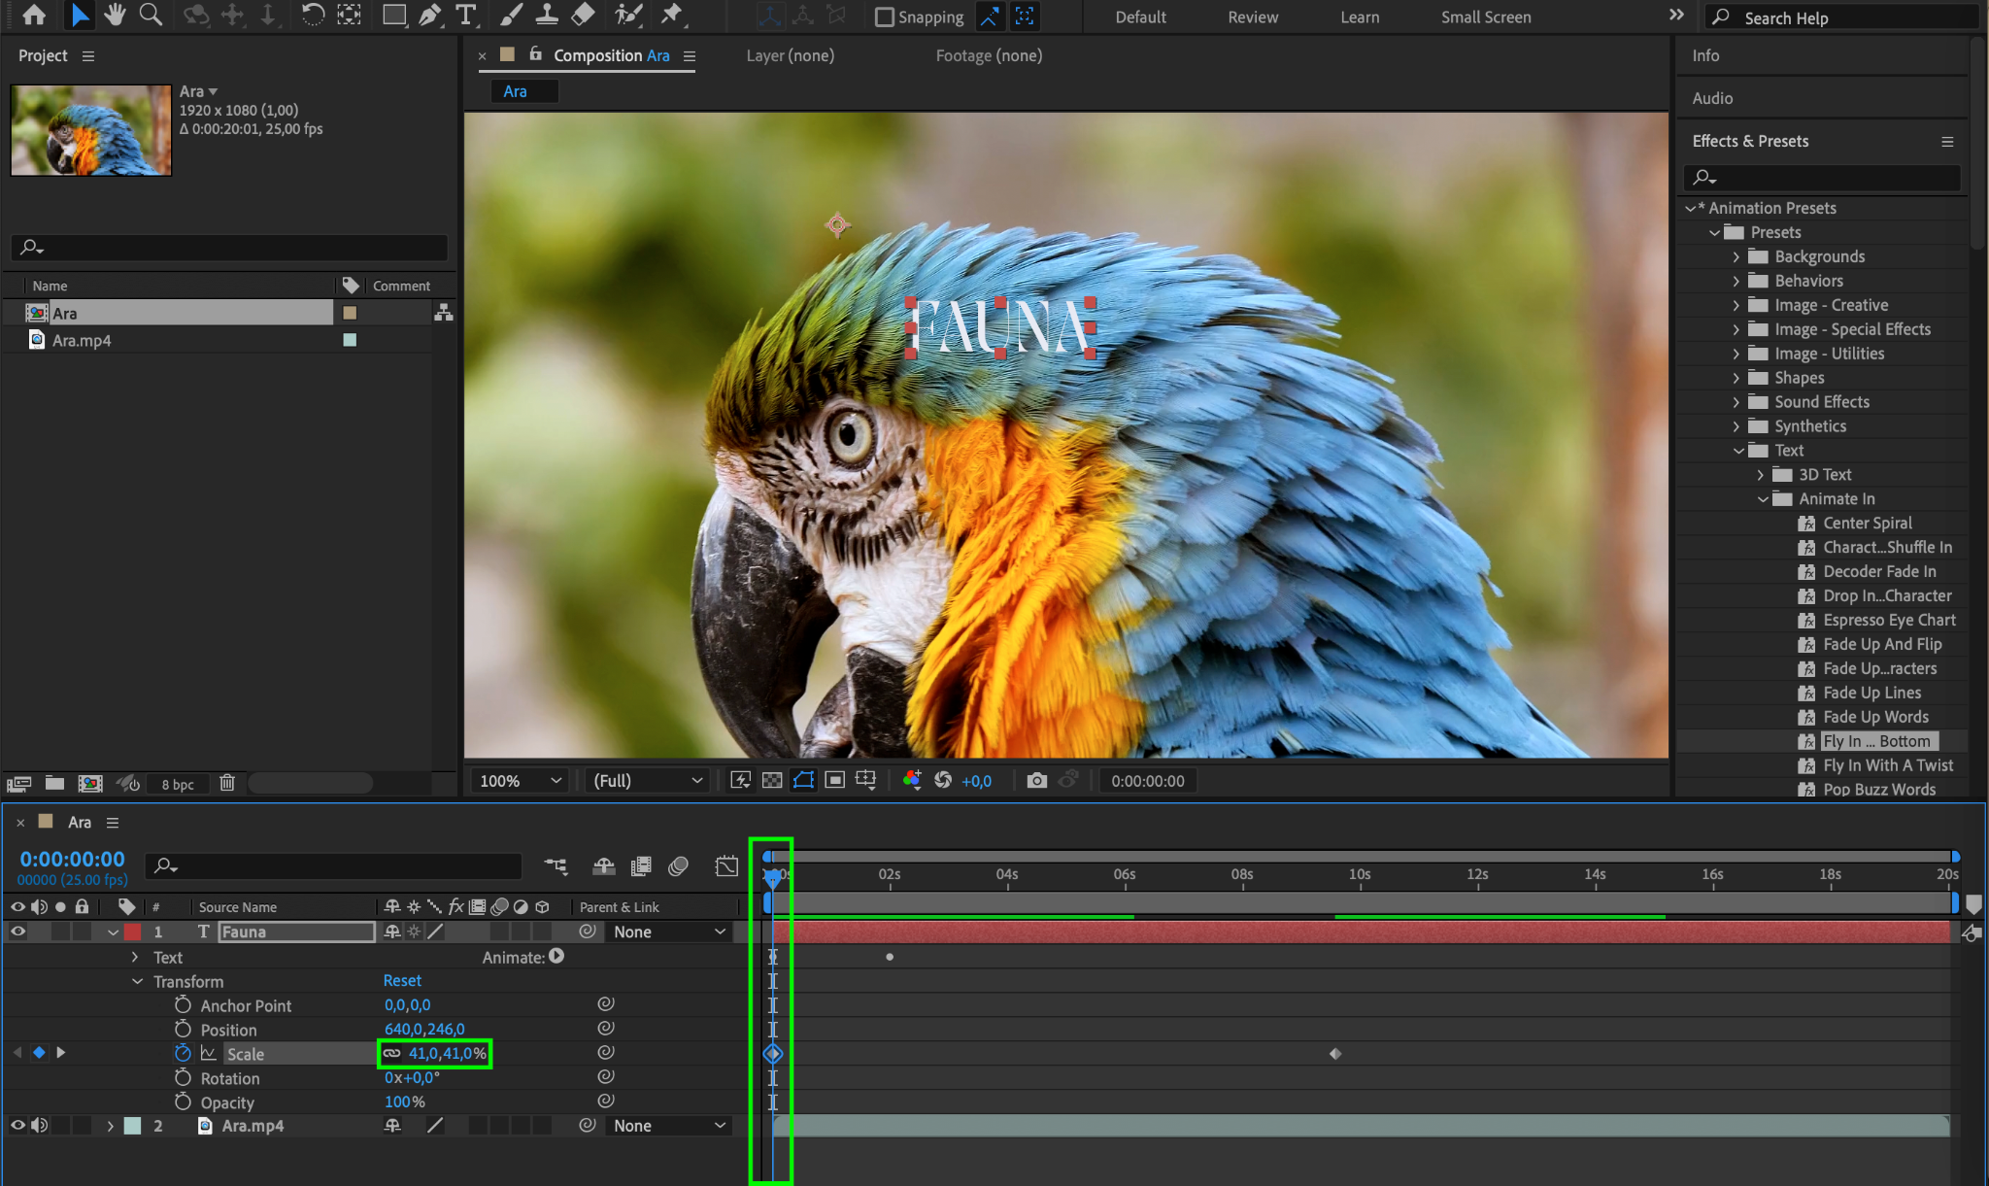Delete selected item with trash icon
Viewport: 1989px width, 1186px height.
(227, 783)
